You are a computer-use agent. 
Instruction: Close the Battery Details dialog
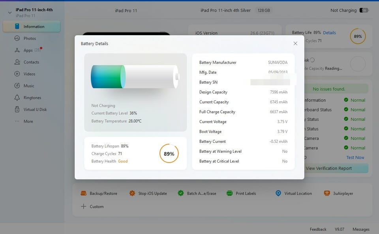[x=295, y=43]
